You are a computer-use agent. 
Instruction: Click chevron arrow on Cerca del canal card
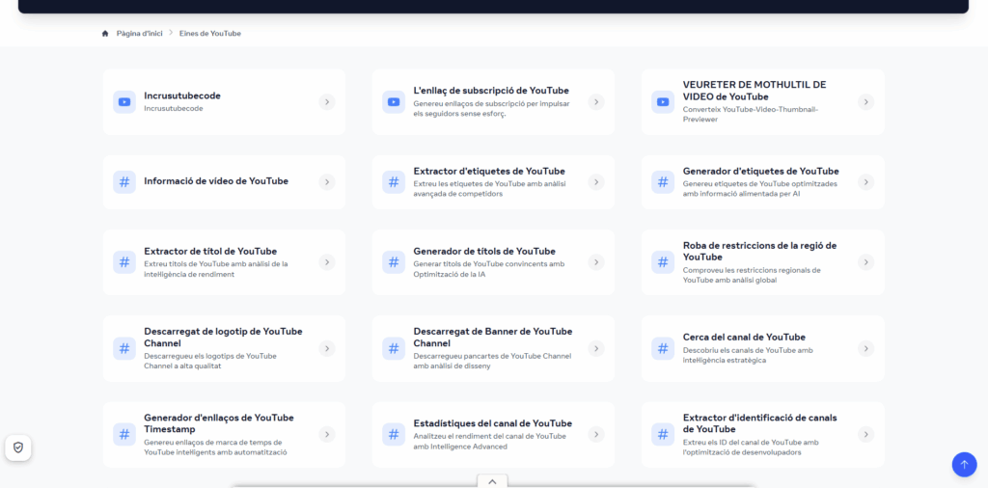[865, 348]
